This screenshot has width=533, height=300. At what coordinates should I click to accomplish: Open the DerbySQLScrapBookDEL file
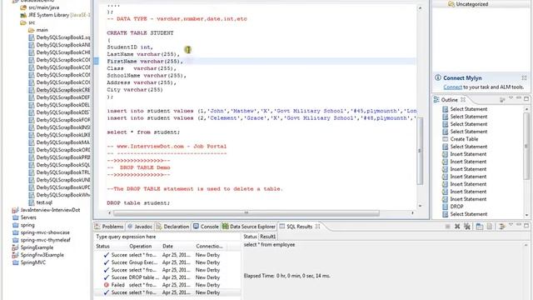click(x=59, y=105)
